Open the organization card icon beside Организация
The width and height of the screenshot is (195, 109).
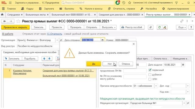pyautogui.click(x=61, y=40)
